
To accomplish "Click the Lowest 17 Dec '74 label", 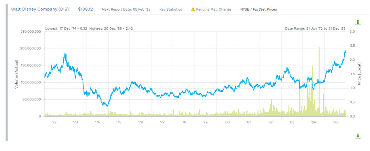I will pos(66,28).
